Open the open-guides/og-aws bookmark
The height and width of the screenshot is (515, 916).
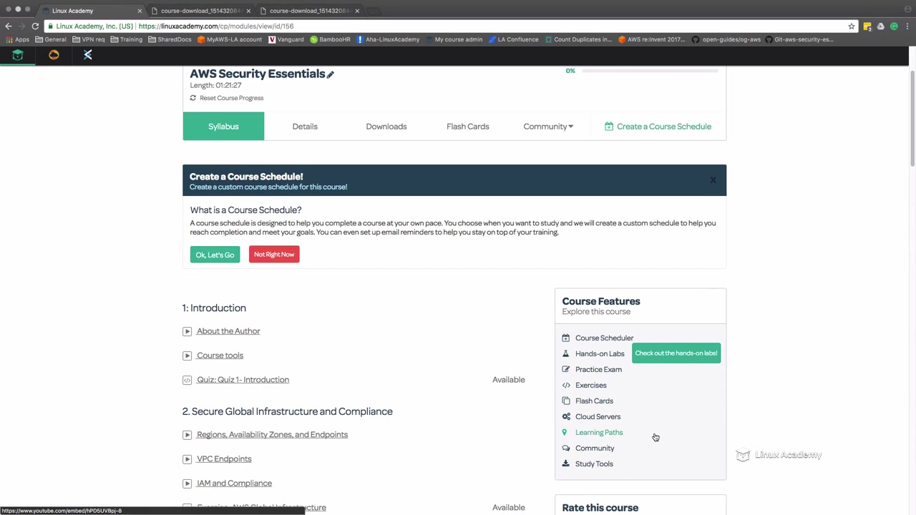tap(726, 39)
